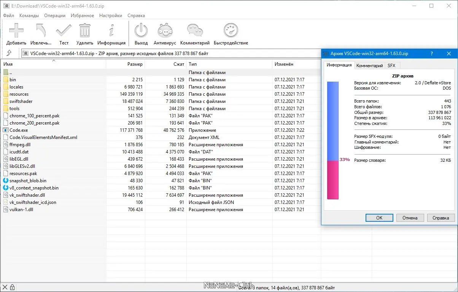This screenshot has height=292, width=458.
Task: Select the vk_swiftshader.dll file name
Action: (27, 195)
